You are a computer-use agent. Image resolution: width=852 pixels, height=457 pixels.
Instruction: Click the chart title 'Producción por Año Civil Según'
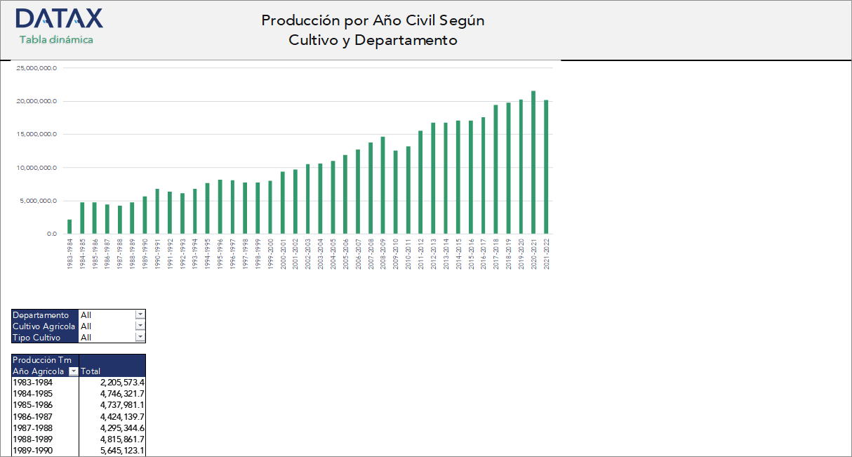pos(373,20)
